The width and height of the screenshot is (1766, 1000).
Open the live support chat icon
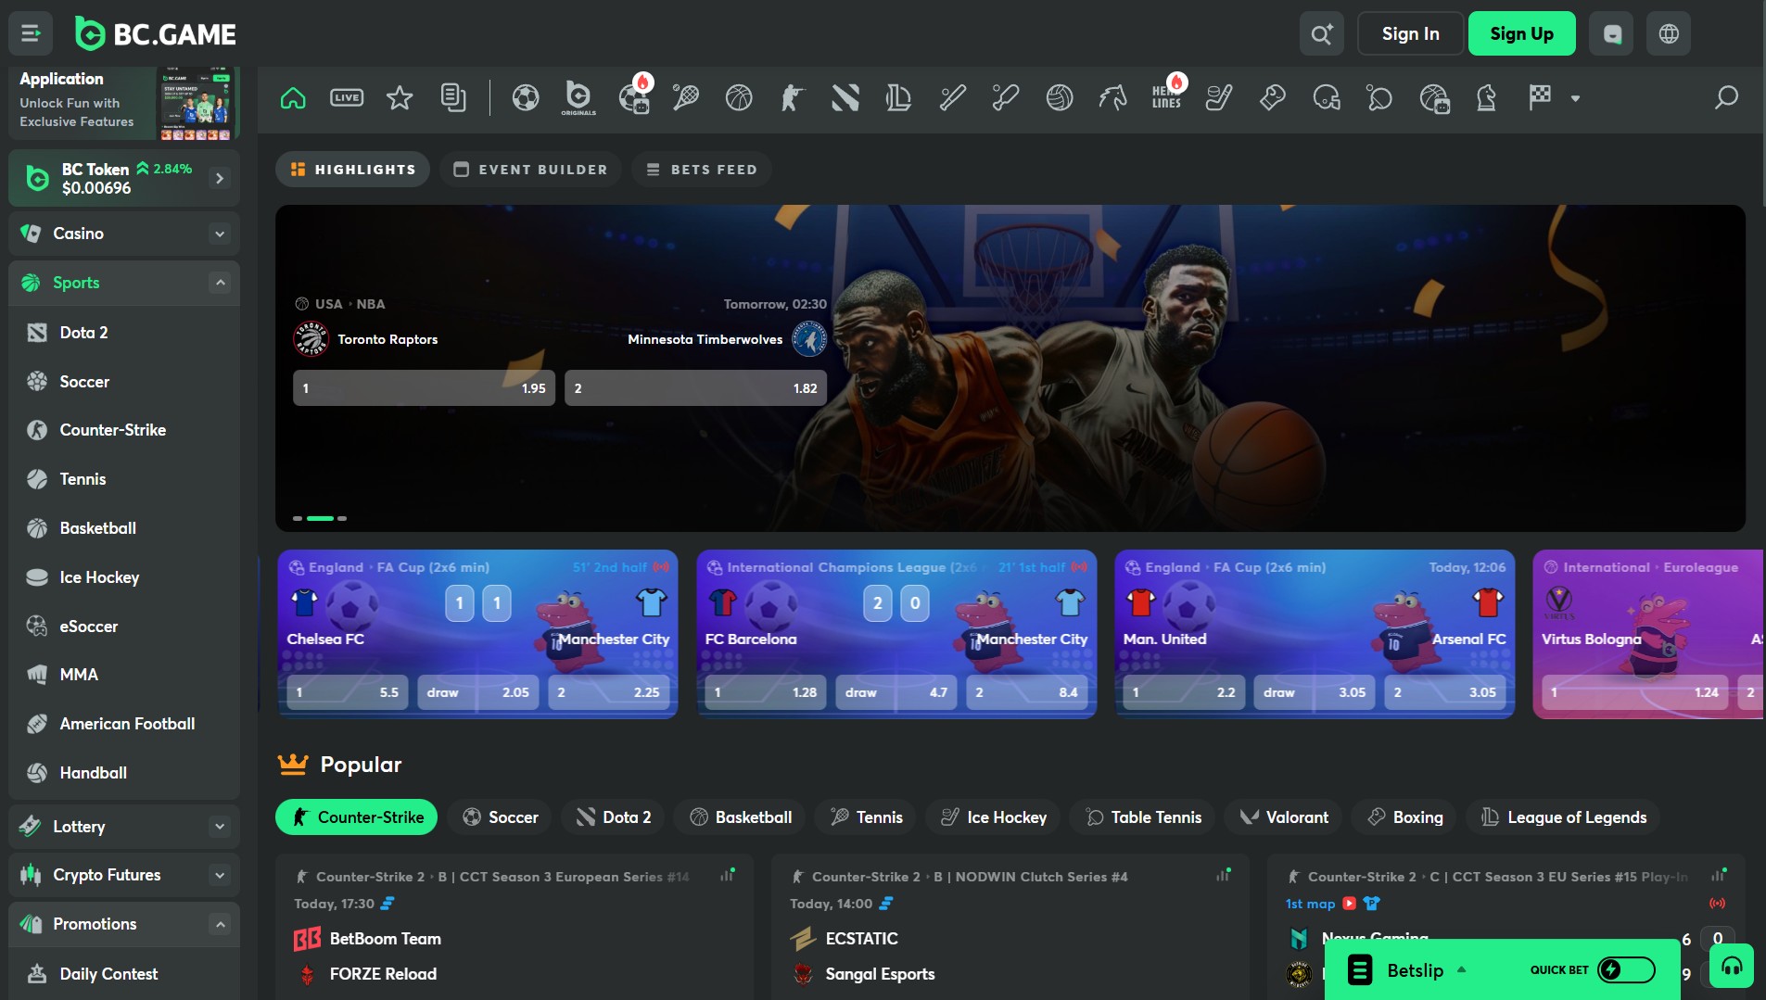(x=1610, y=33)
